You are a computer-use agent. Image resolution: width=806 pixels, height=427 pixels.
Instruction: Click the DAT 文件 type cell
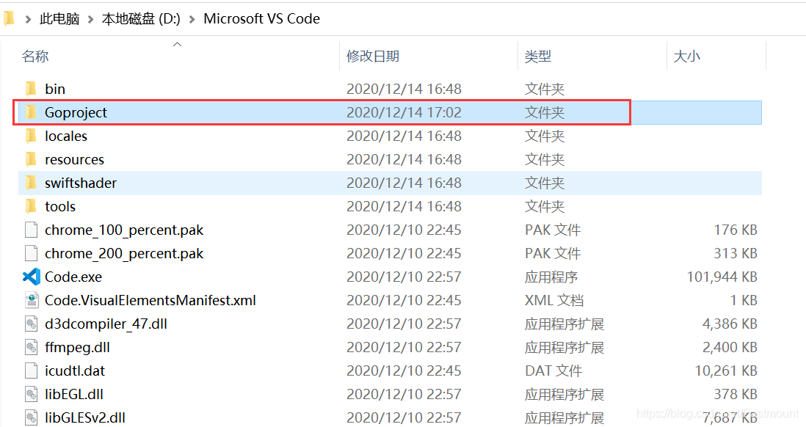[x=553, y=371]
